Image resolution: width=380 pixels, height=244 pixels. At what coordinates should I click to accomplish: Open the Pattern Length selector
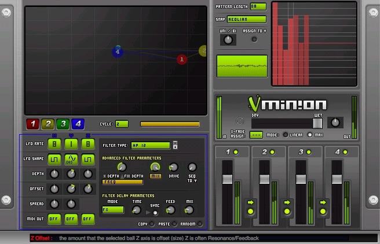[x=258, y=6]
